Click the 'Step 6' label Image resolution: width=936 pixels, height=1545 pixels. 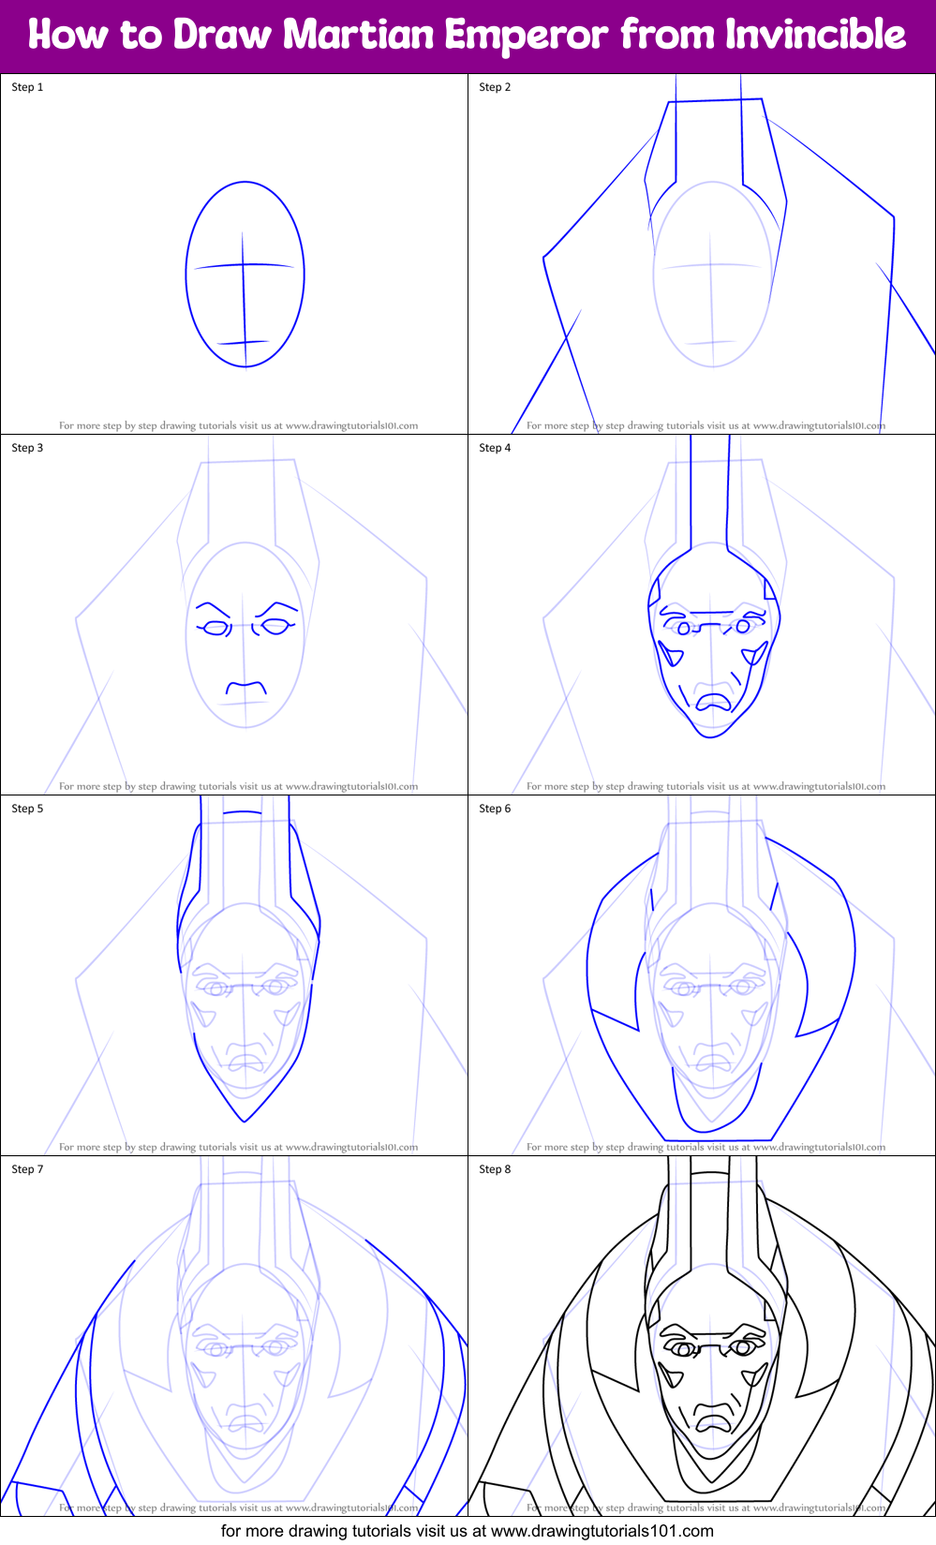pyautogui.click(x=495, y=809)
